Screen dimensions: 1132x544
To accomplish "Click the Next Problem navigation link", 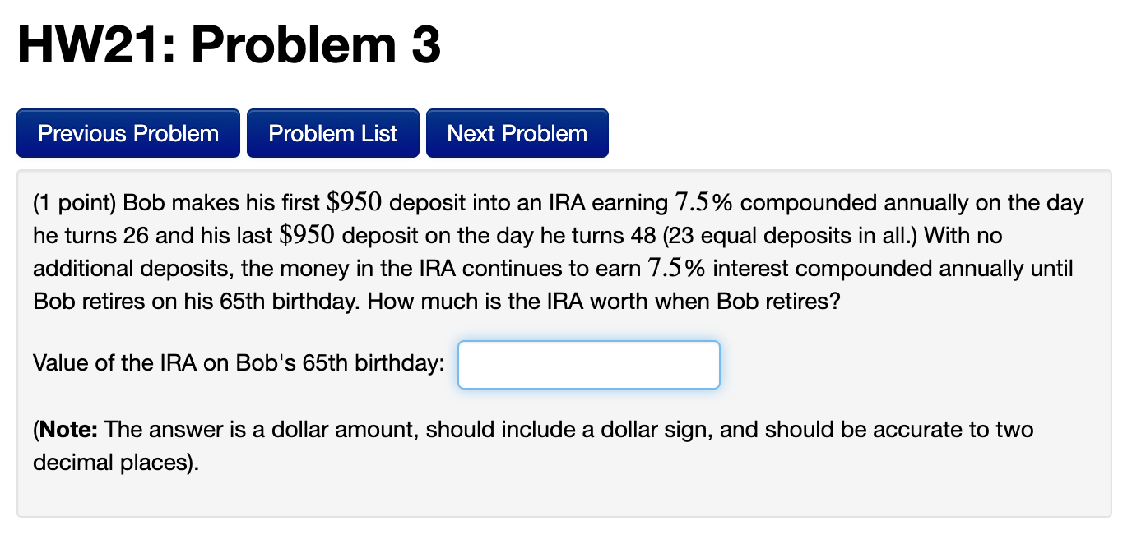I will click(517, 132).
